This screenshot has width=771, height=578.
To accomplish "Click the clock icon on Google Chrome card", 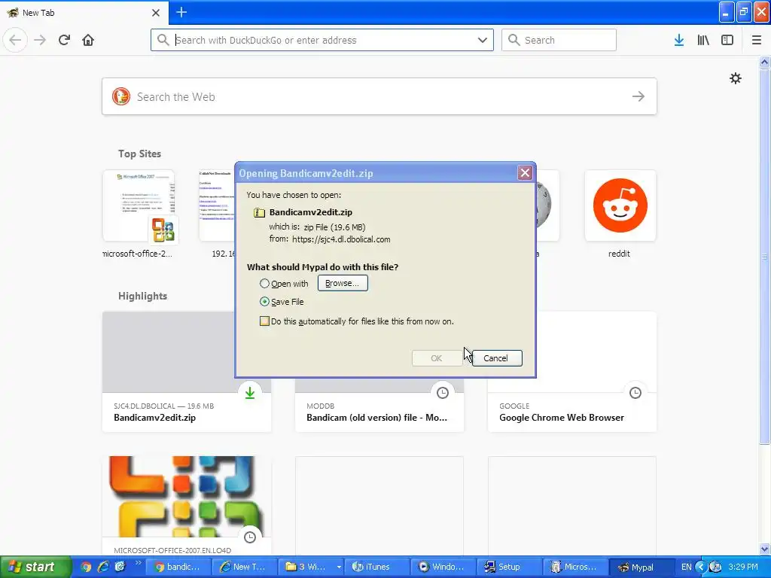I will (635, 393).
